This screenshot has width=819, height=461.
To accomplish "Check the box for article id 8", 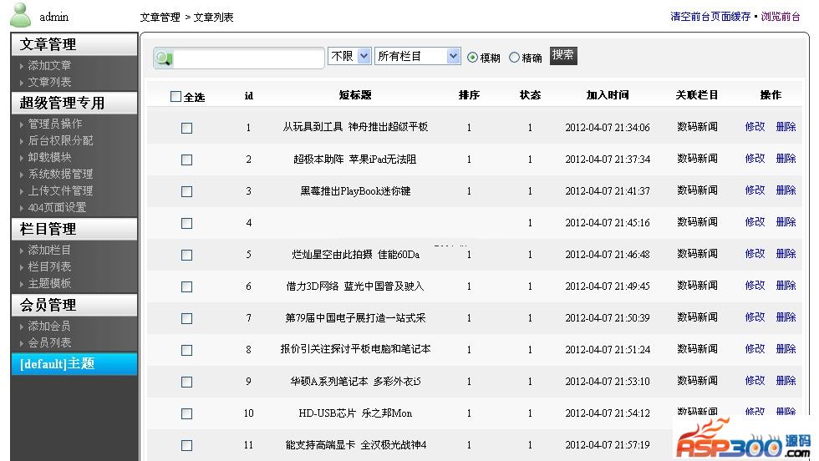I will 186,350.
